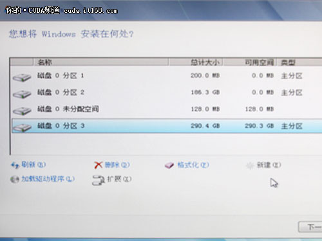The height and width of the screenshot is (241, 322).
Task: Click the 186.3 GB total size cell
Action: pos(205,92)
